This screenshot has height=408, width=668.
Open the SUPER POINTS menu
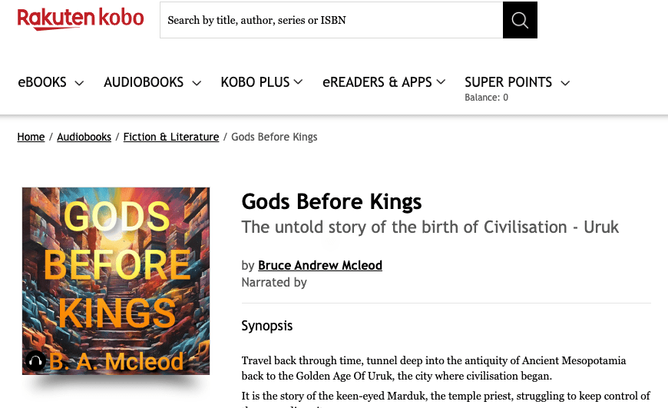point(508,82)
